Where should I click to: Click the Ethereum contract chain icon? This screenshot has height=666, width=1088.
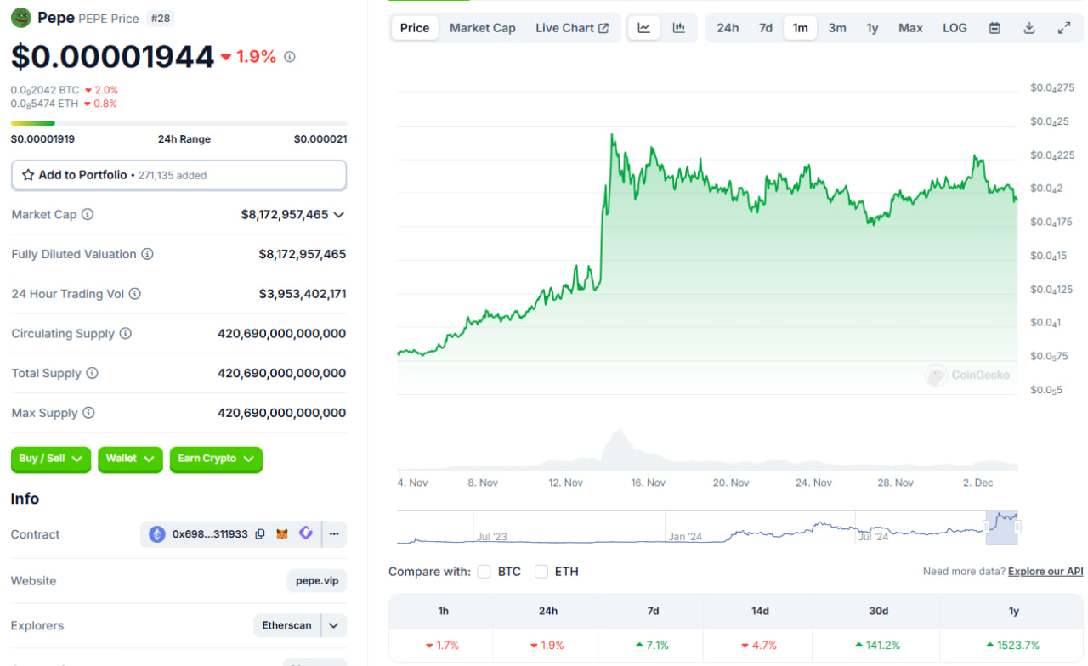click(x=157, y=534)
